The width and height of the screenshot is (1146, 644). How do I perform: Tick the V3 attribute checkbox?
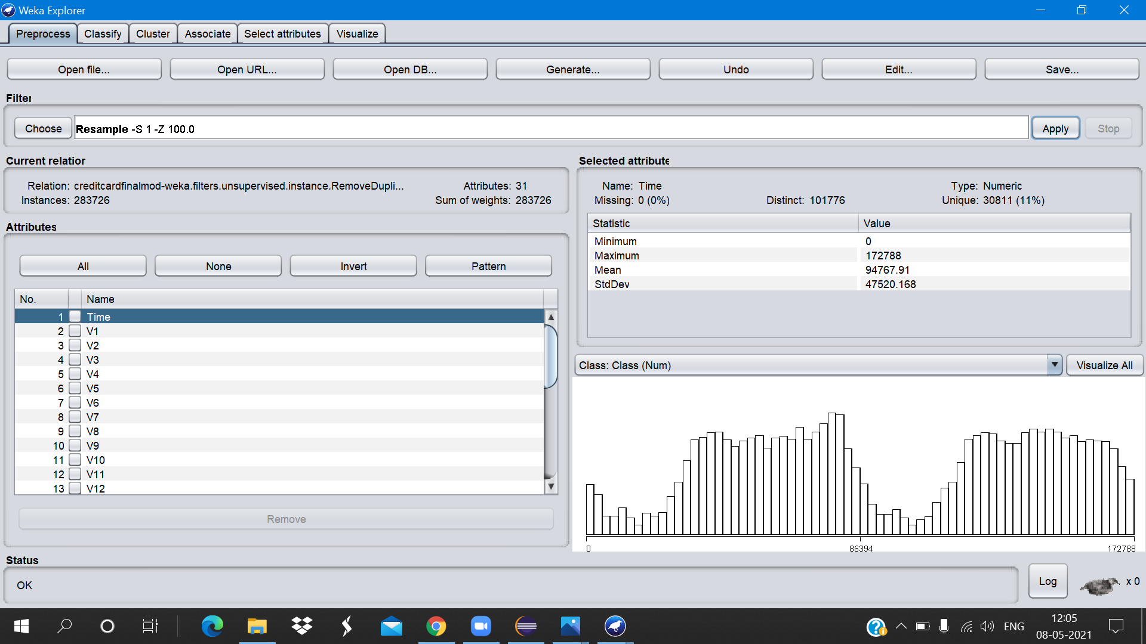(75, 360)
